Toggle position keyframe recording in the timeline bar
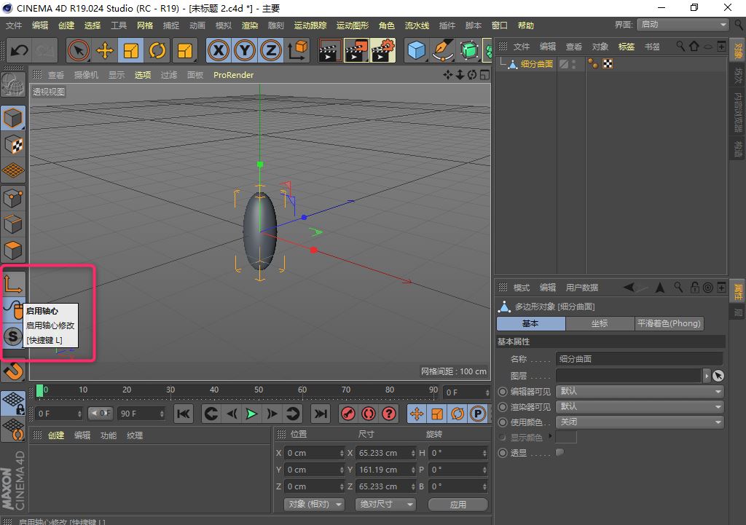The height and width of the screenshot is (525, 746). pos(417,414)
